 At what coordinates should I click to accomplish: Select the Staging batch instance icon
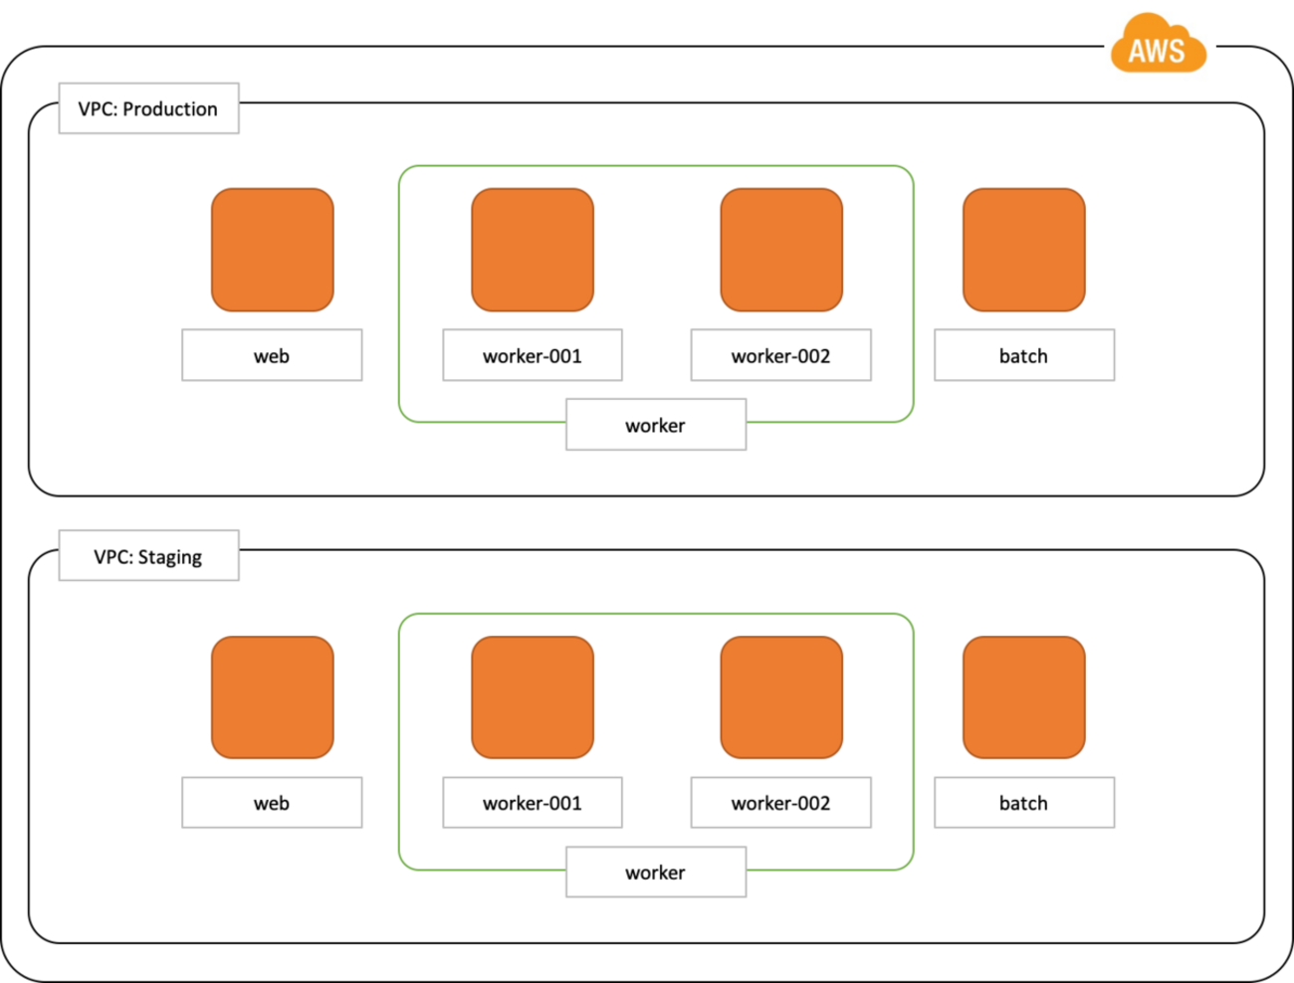(x=1024, y=697)
